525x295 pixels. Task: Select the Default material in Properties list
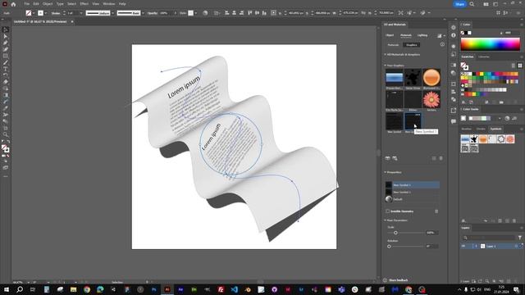tap(412, 199)
